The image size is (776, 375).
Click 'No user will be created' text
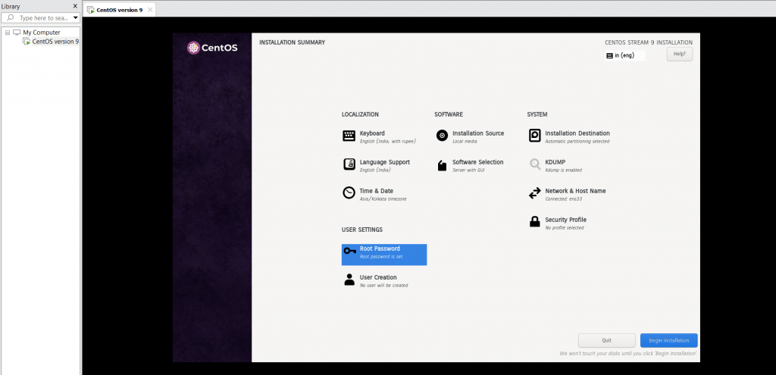(x=383, y=286)
